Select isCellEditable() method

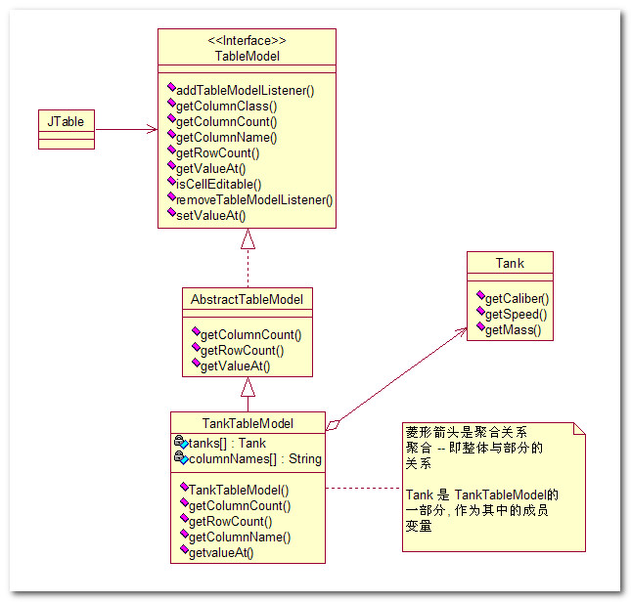(219, 185)
